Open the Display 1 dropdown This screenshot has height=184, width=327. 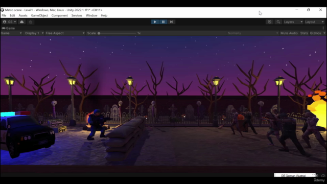[34, 33]
